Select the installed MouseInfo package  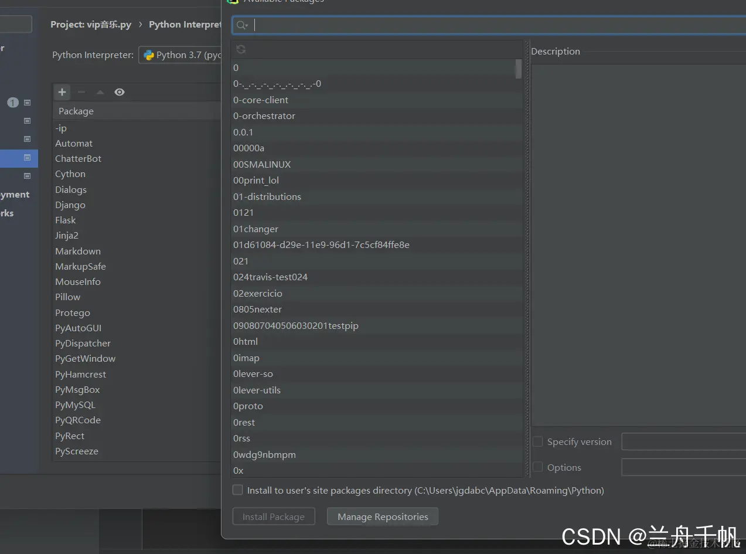point(137,282)
